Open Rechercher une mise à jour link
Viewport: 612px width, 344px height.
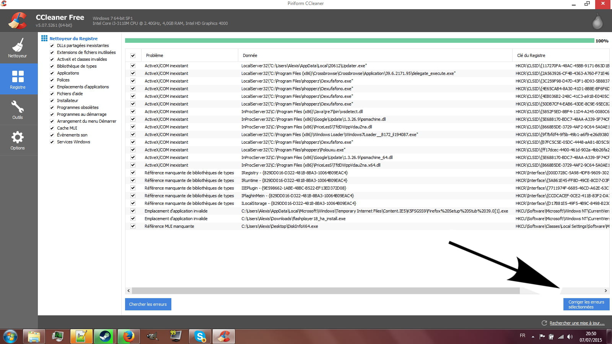pos(577,323)
